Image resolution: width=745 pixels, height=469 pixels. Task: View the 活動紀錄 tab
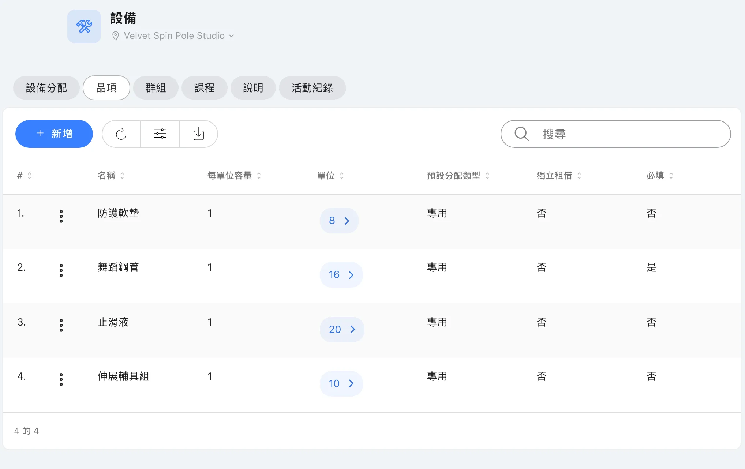pos(312,88)
